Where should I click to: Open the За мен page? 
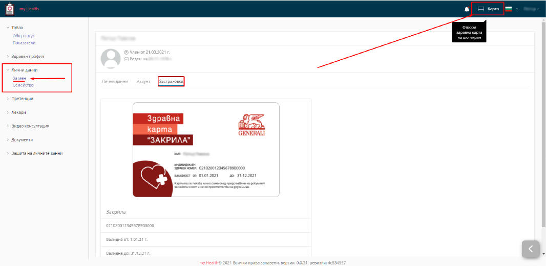pyautogui.click(x=19, y=78)
